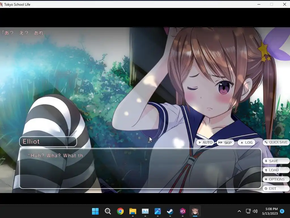Image resolution: width=290 pixels, height=218 pixels.
Task: Open the purple infinity taskbar app
Action: [x=183, y=211]
